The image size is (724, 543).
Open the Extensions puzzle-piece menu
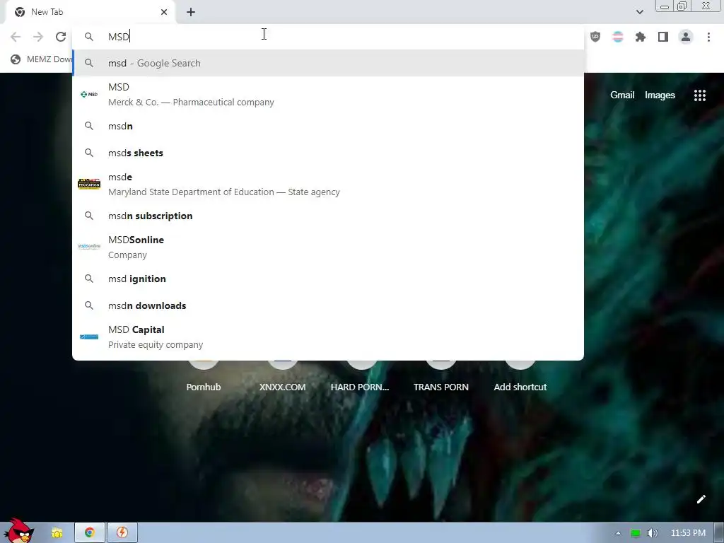tap(641, 37)
